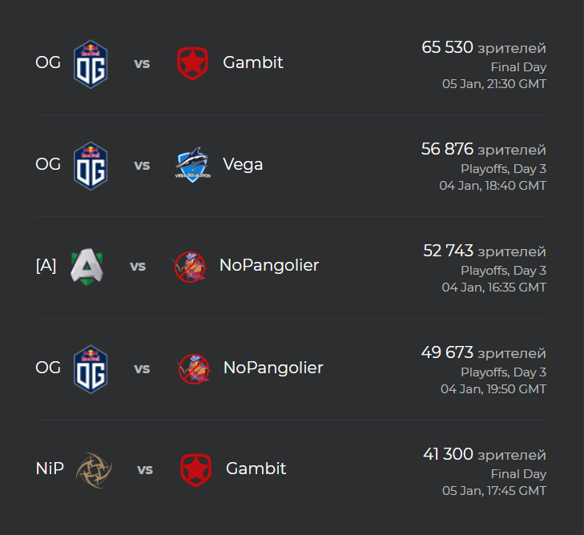
Task: Click the 04 Jan, 16:35 GMT date
Action: [x=493, y=288]
